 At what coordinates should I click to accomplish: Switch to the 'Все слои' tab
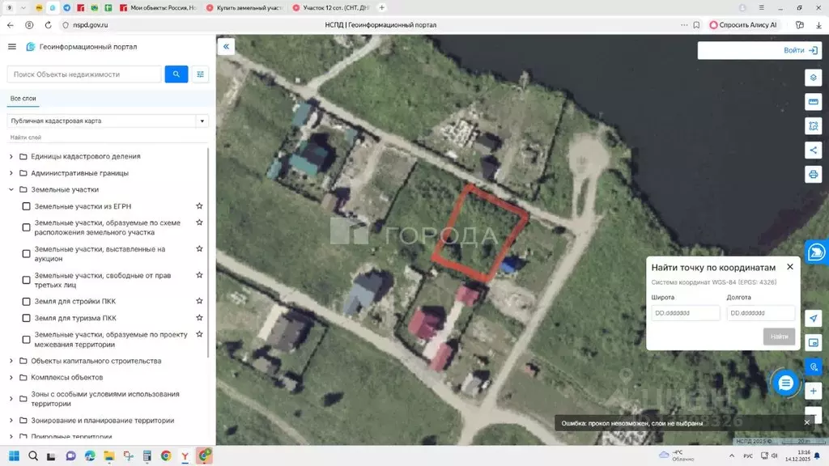point(23,99)
